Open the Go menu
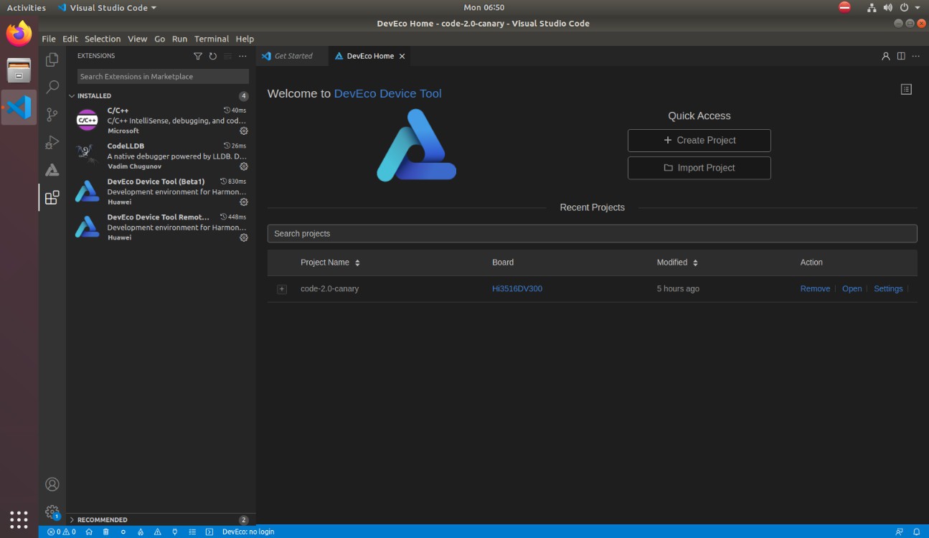This screenshot has height=538, width=929. [x=160, y=39]
